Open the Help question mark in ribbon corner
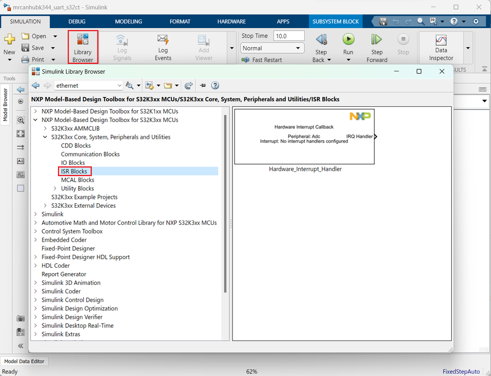The width and height of the screenshot is (491, 376). pyautogui.click(x=454, y=21)
